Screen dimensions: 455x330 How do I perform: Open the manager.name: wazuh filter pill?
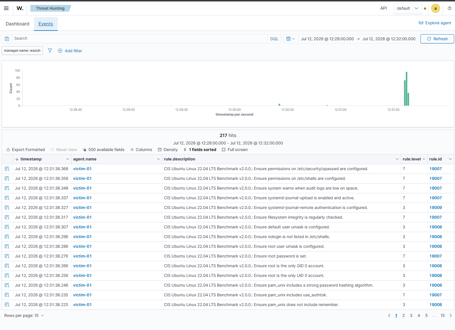point(22,51)
